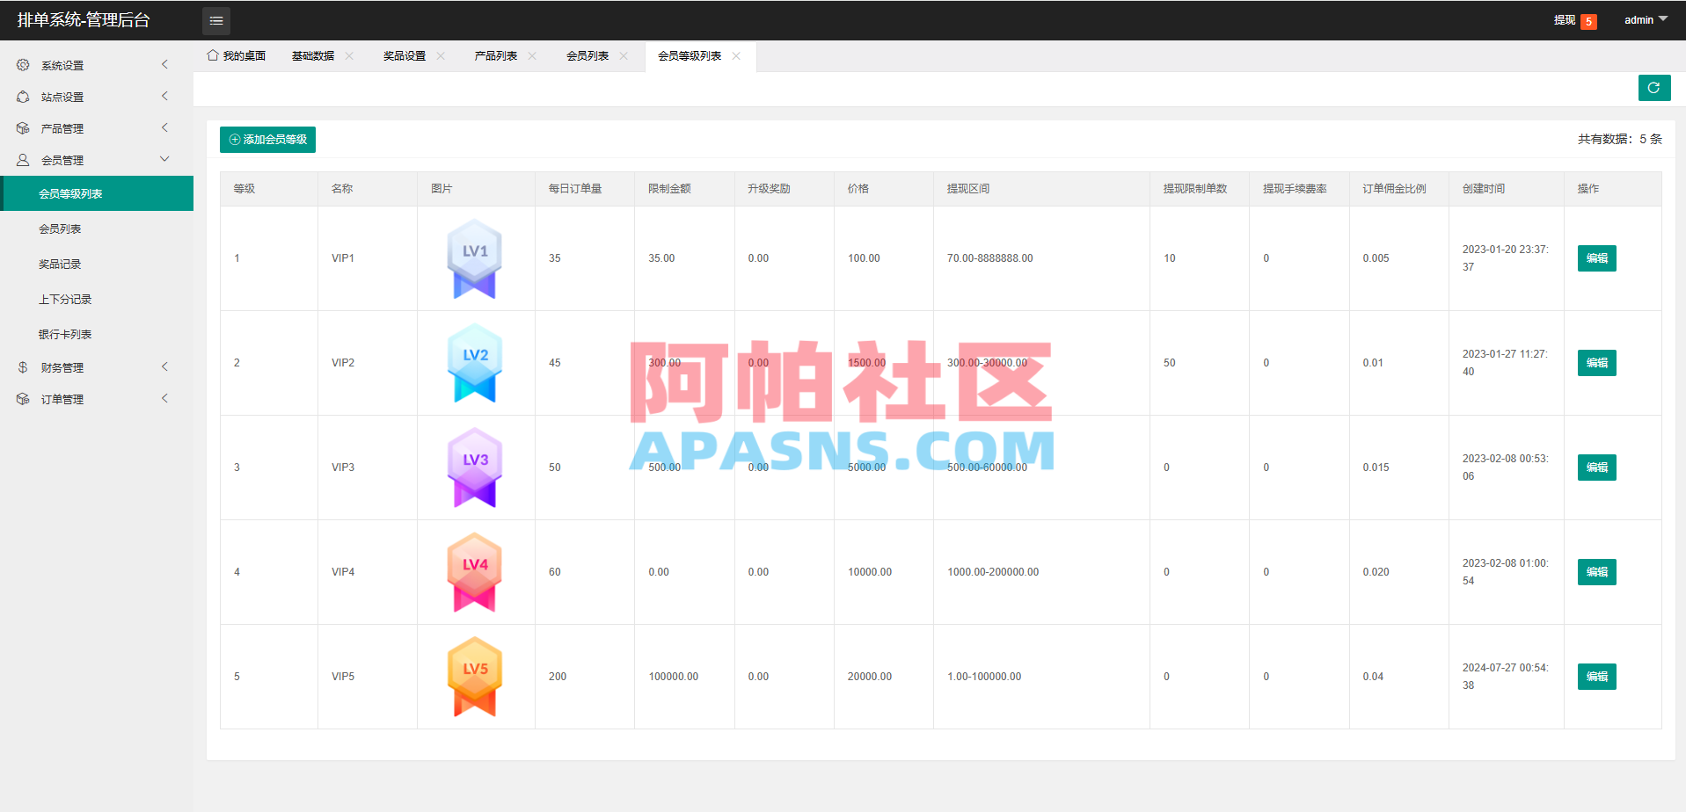Open 订单管理 via its sidebar icon
1686x812 pixels.
coord(23,398)
